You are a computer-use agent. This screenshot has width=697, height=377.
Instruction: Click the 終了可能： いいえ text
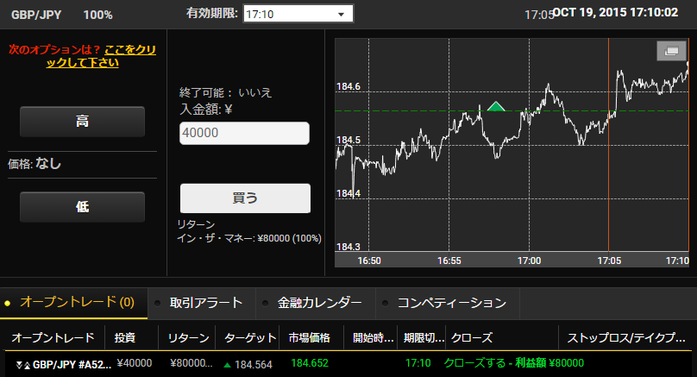point(225,92)
